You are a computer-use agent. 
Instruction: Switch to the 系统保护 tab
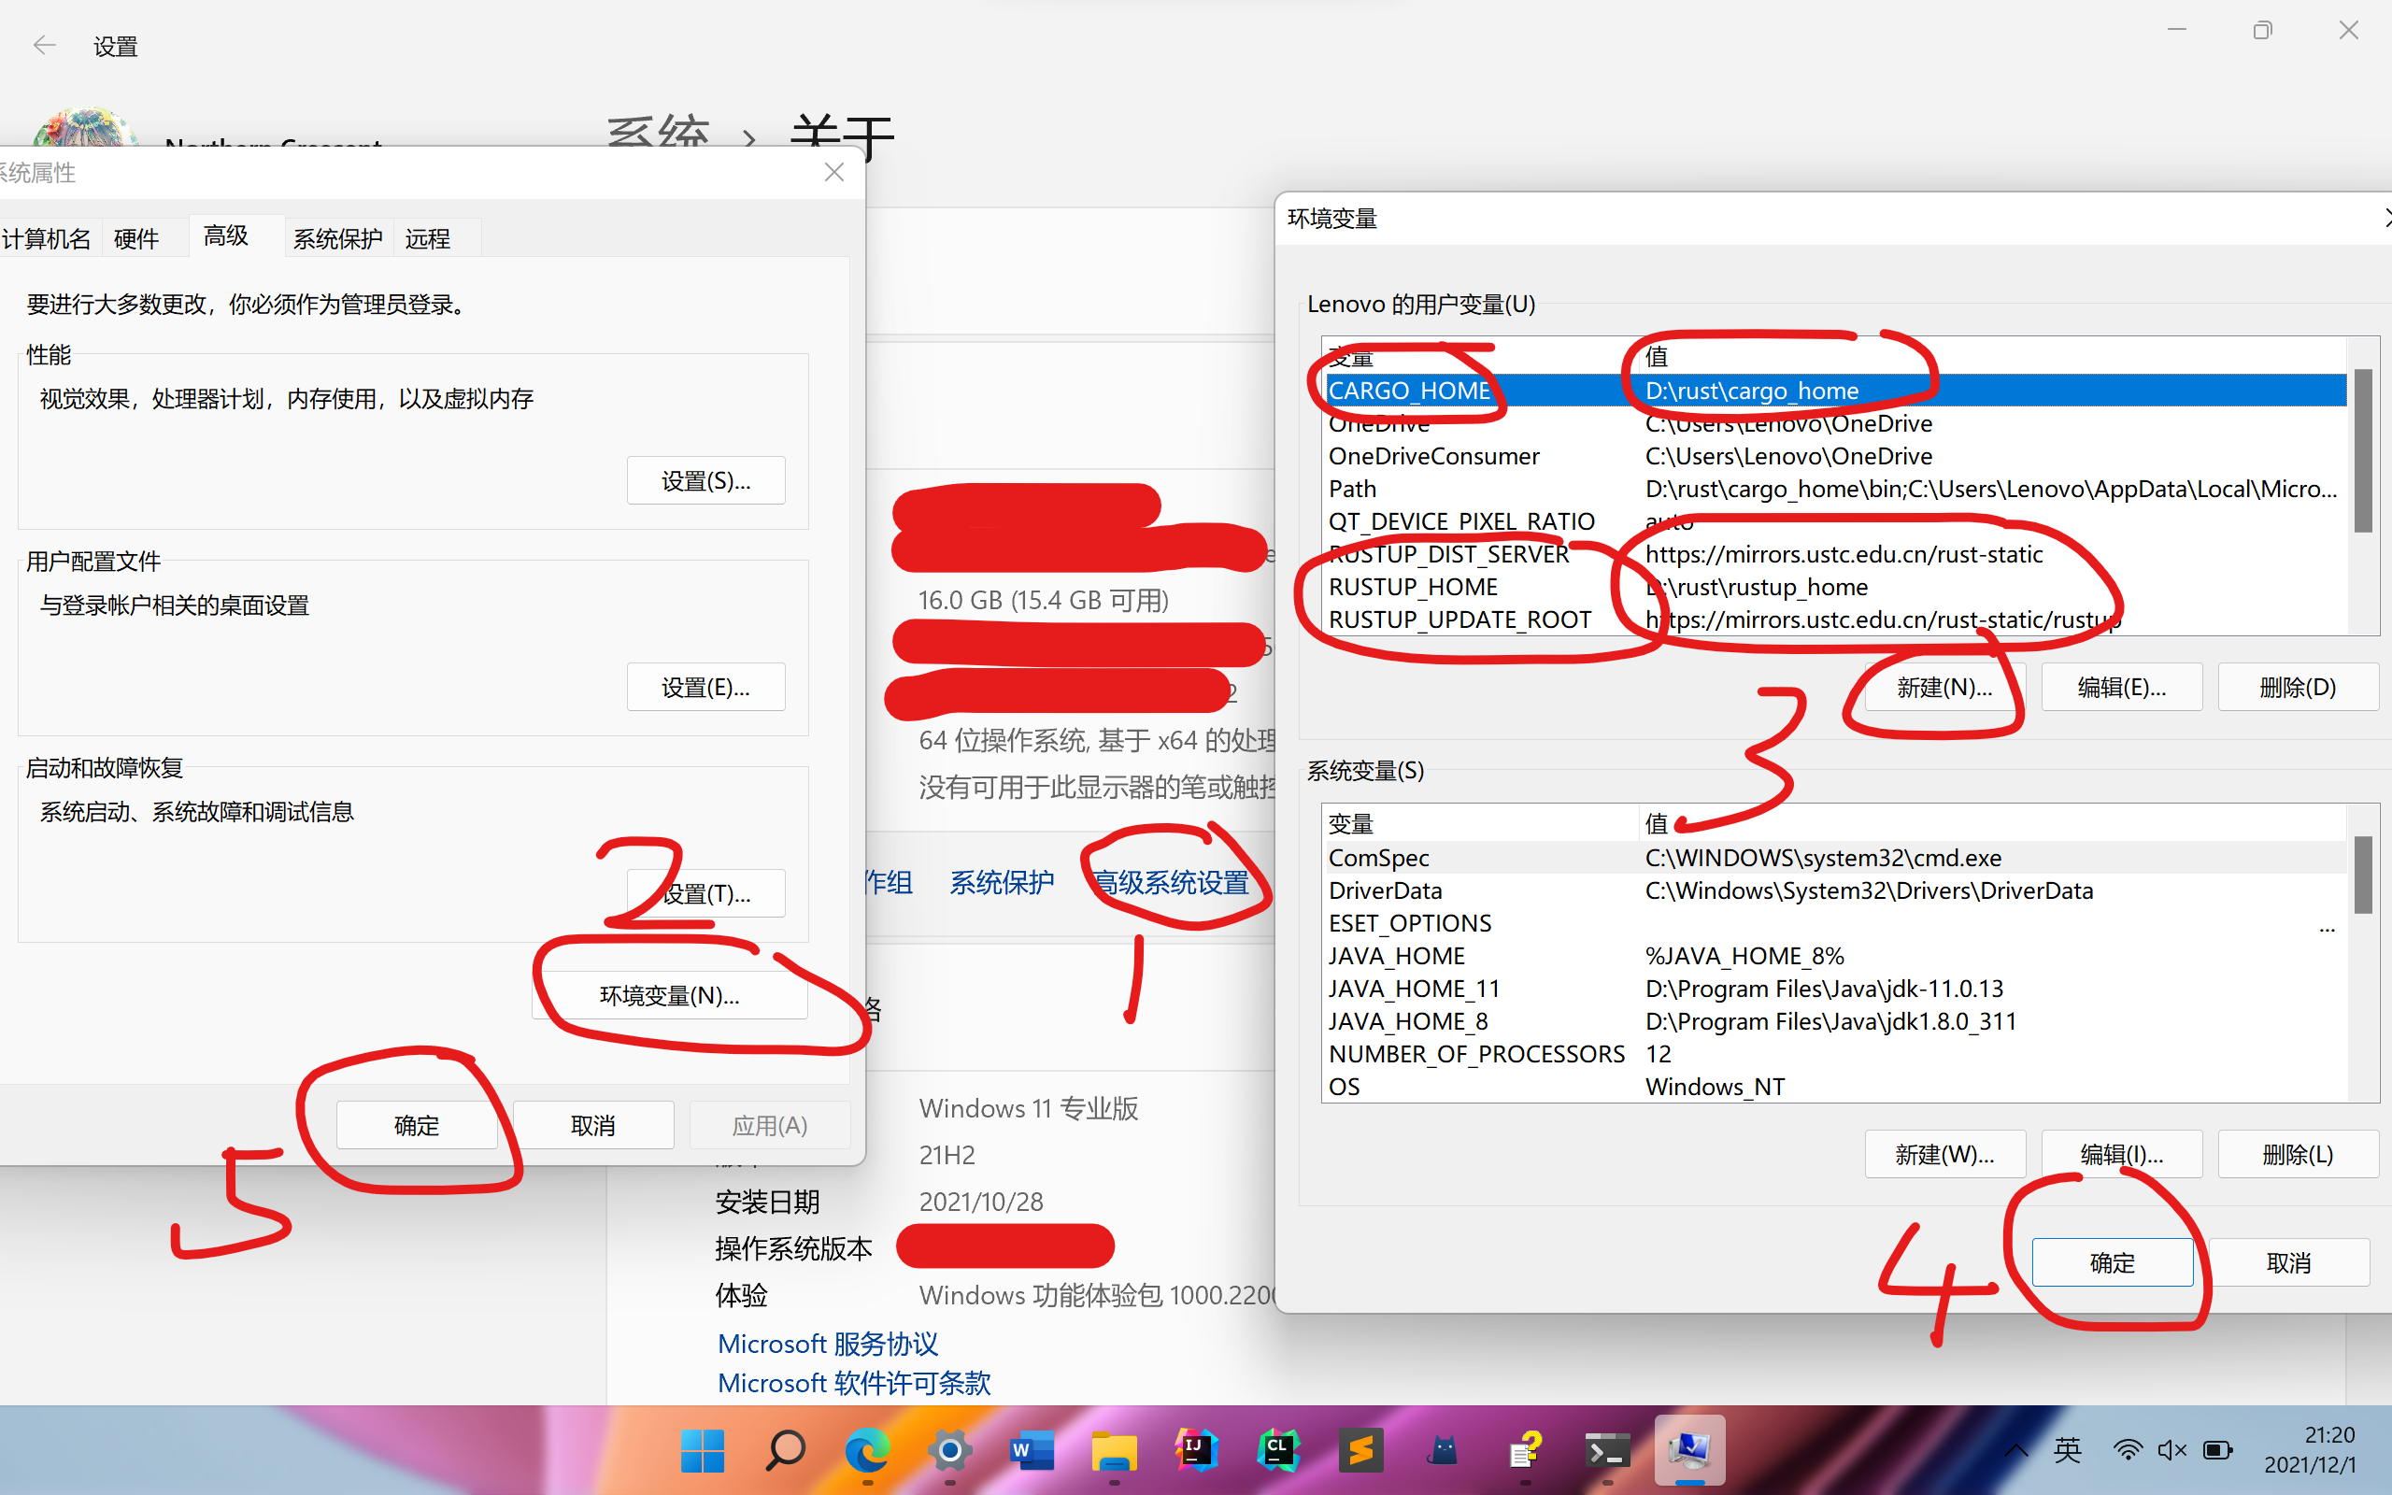(x=337, y=237)
